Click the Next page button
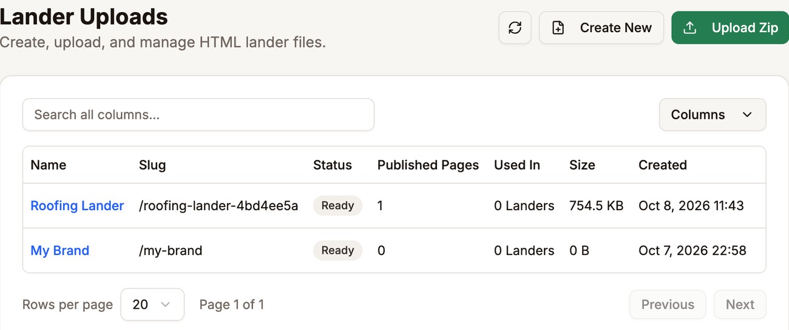 click(740, 304)
